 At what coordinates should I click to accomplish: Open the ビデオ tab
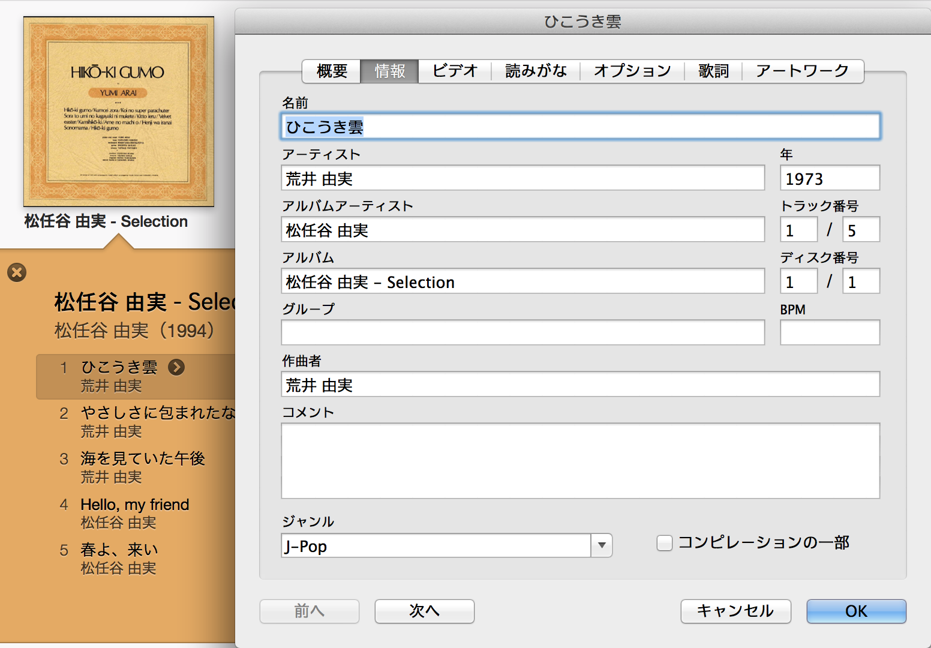pos(455,71)
